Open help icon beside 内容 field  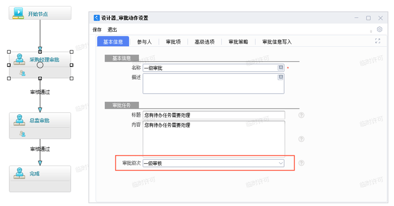(x=301, y=139)
